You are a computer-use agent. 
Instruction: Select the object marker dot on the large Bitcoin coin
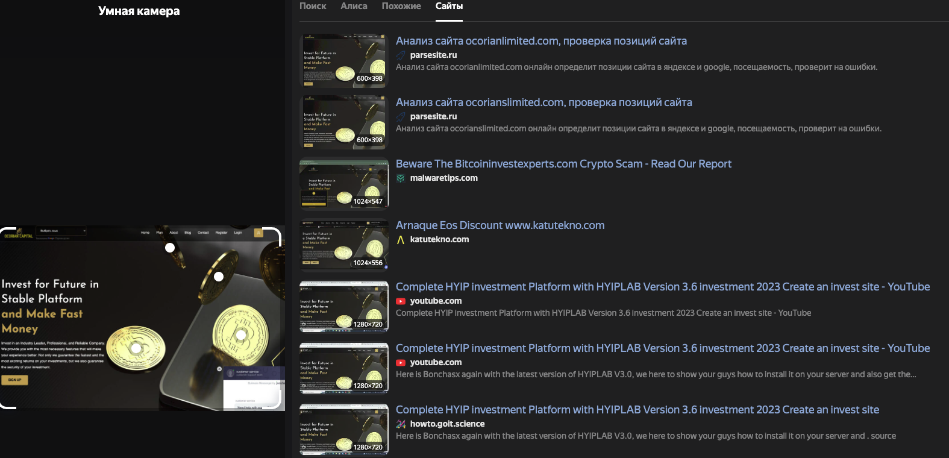tap(241, 335)
